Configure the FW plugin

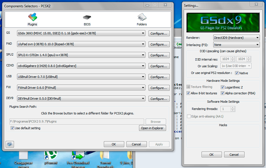(159, 88)
